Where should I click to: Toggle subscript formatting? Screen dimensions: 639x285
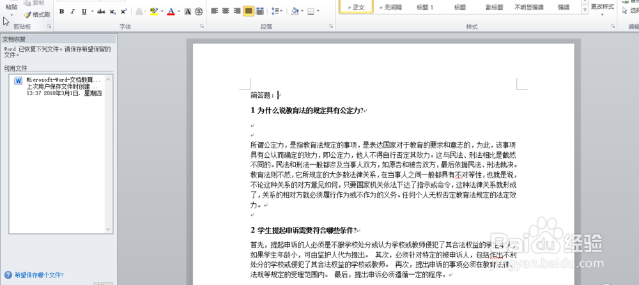click(112, 12)
